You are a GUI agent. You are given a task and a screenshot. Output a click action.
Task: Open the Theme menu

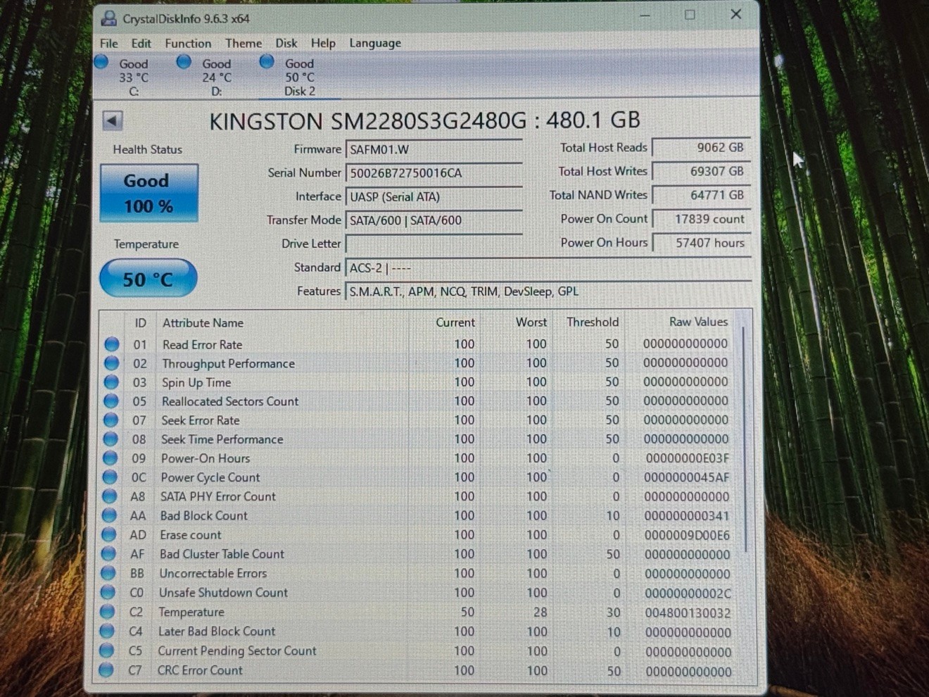[244, 44]
